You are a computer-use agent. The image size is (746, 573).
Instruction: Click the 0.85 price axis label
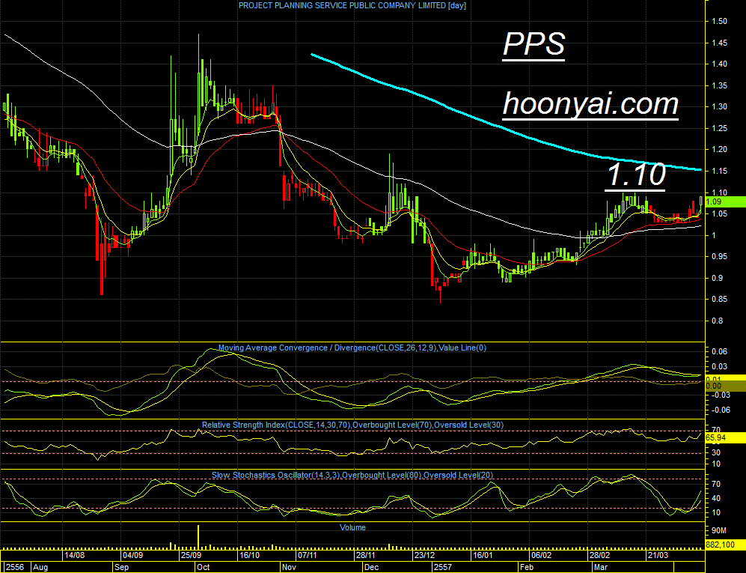click(x=719, y=299)
